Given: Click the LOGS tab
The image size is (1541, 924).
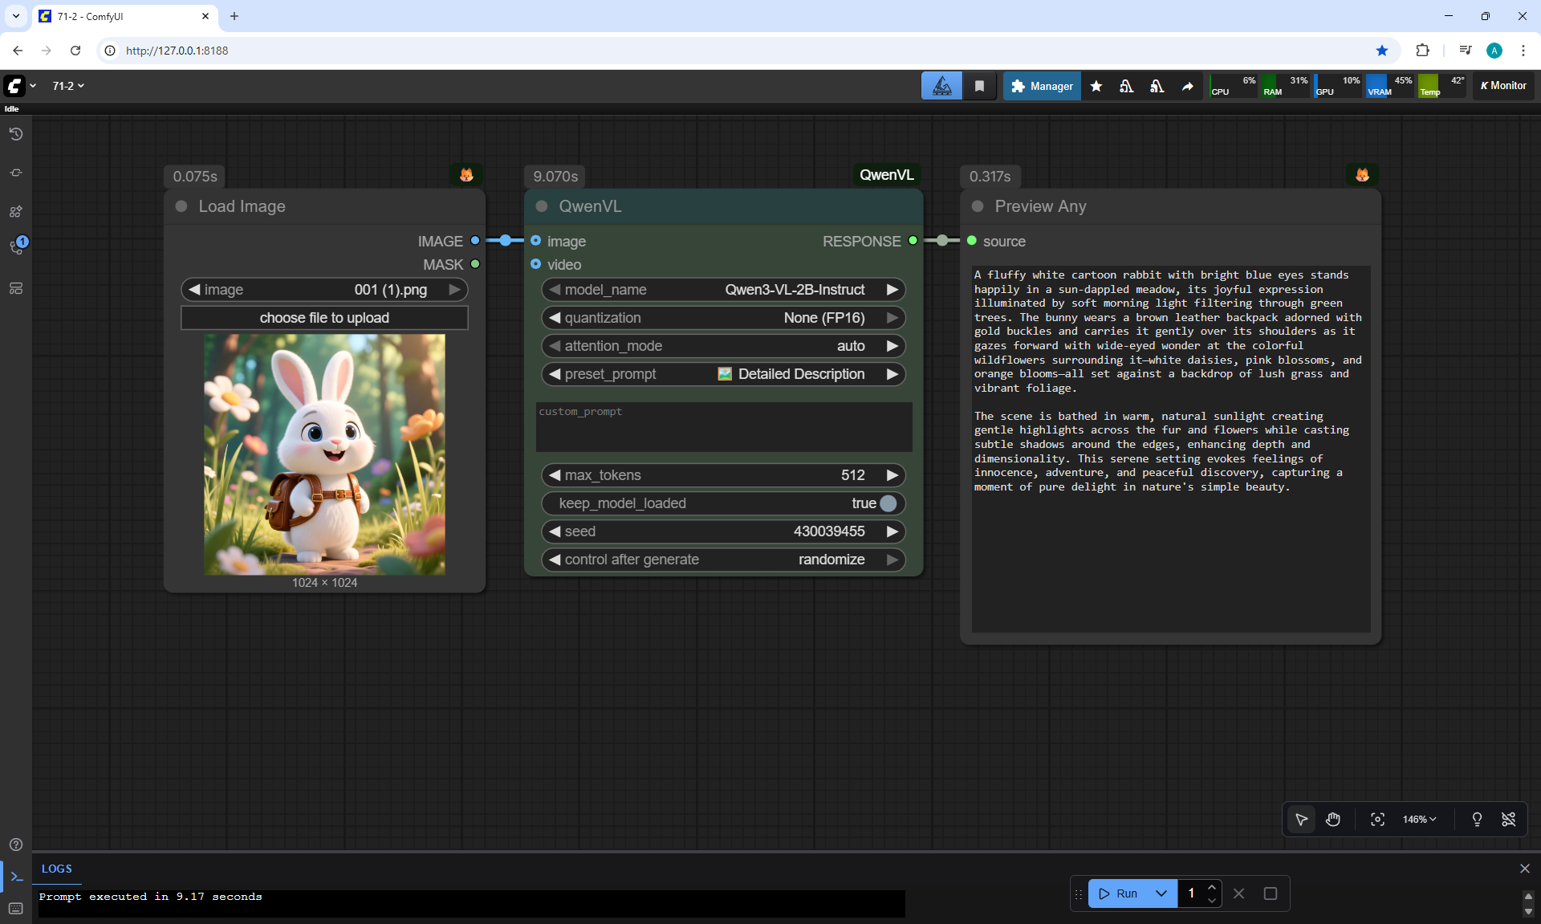Looking at the screenshot, I should coord(56,869).
